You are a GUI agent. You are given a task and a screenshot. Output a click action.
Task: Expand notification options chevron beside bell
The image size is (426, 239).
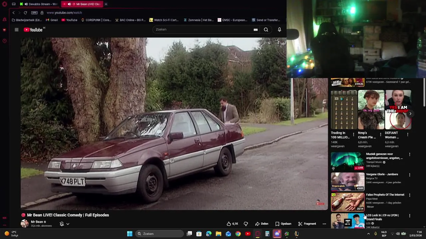(x=68, y=224)
